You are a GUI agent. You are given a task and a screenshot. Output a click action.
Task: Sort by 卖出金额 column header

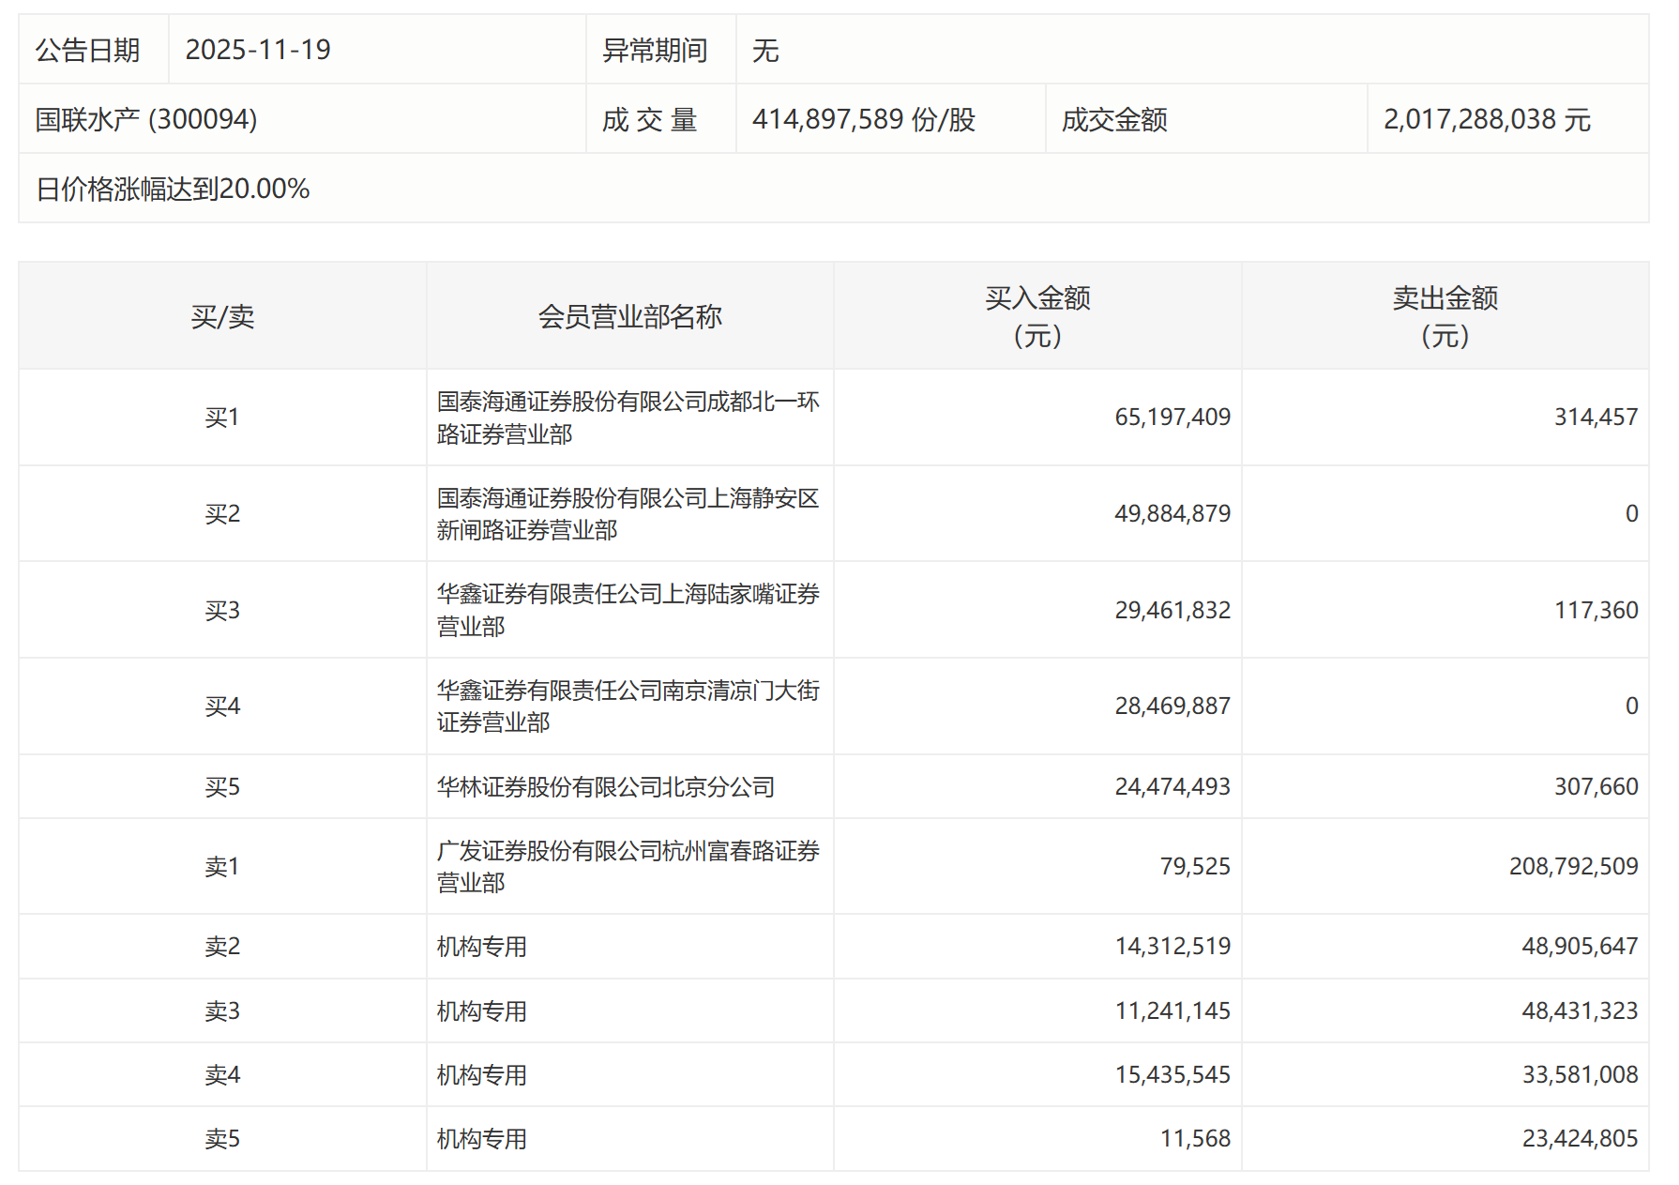click(x=1445, y=316)
